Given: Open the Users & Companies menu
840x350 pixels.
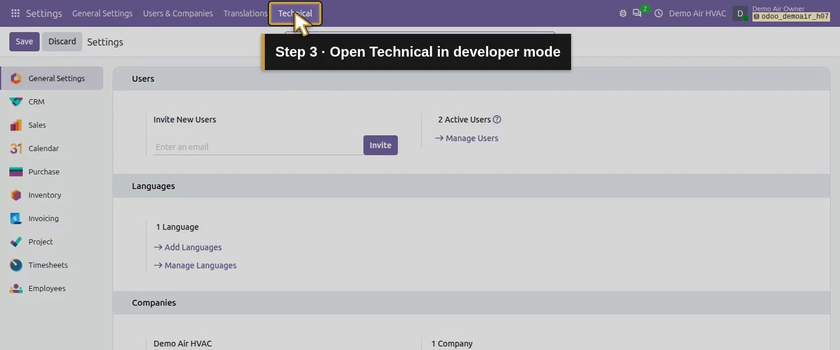Looking at the screenshot, I should click(x=178, y=13).
